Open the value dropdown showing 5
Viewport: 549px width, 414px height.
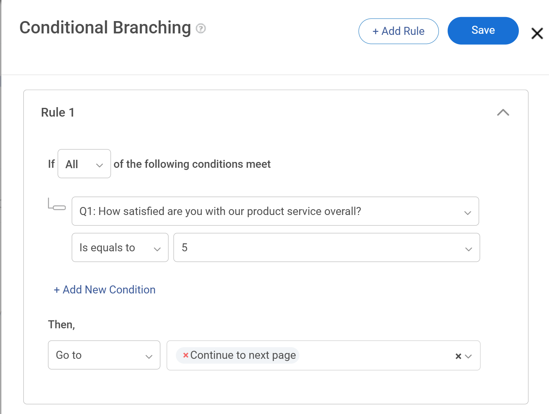(468, 248)
